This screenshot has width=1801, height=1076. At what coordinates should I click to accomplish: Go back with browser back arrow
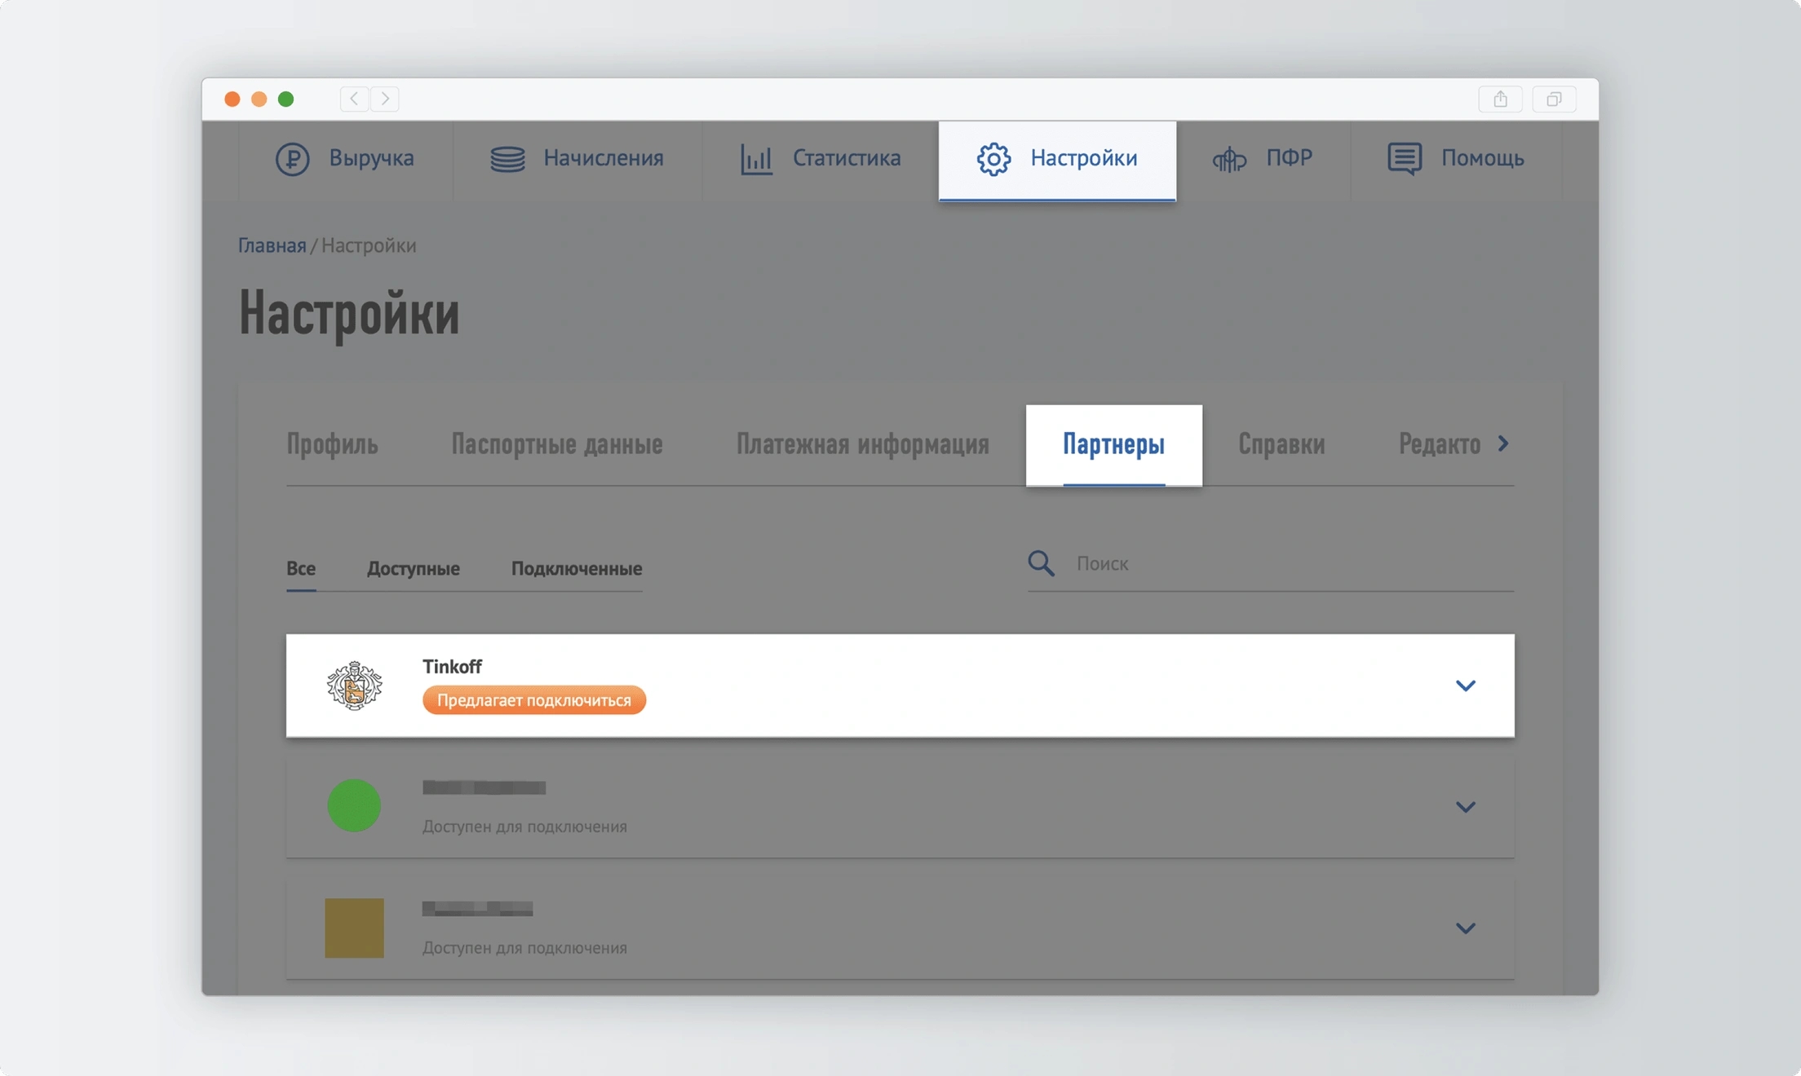tap(354, 99)
